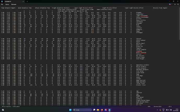The image size is (180, 112).
Task: Show hidden system tray icons
Action: tap(157, 110)
